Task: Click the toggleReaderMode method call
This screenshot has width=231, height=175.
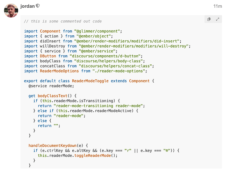Action: [x=93, y=155]
